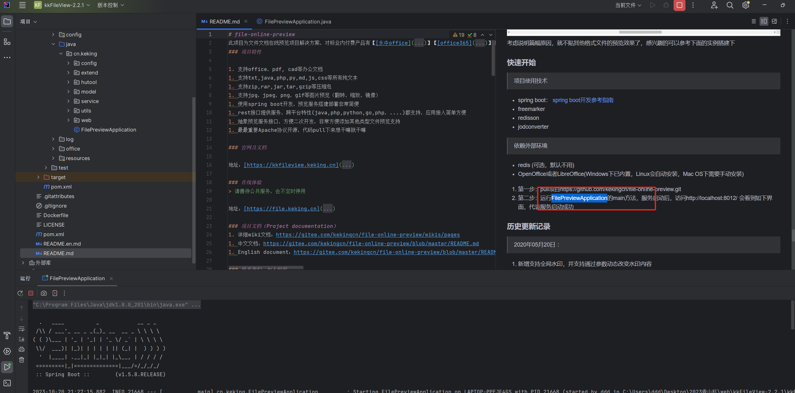Open the main hamburger menu
Image resolution: width=795 pixels, height=393 pixels.
pyautogui.click(x=22, y=5)
